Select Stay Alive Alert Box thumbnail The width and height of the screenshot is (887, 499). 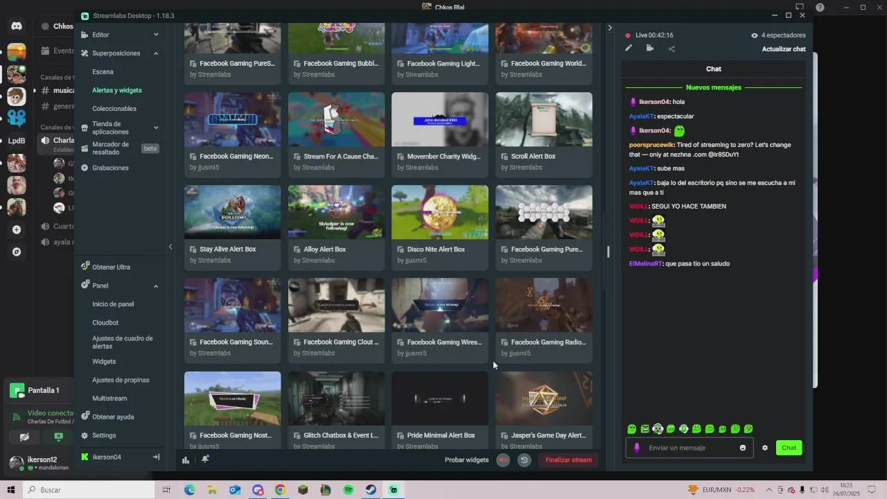click(233, 212)
